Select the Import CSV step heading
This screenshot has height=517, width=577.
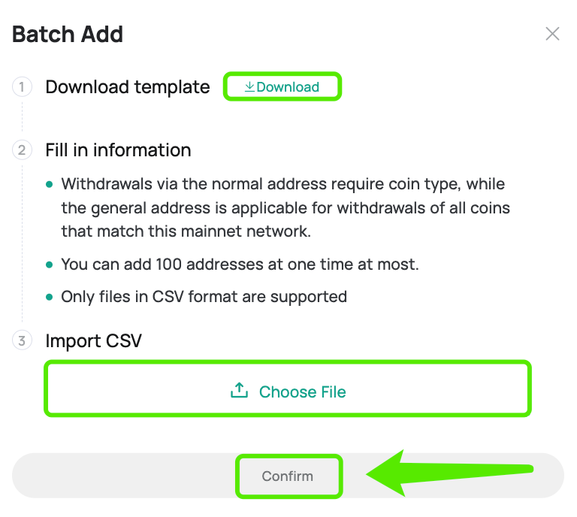point(93,340)
